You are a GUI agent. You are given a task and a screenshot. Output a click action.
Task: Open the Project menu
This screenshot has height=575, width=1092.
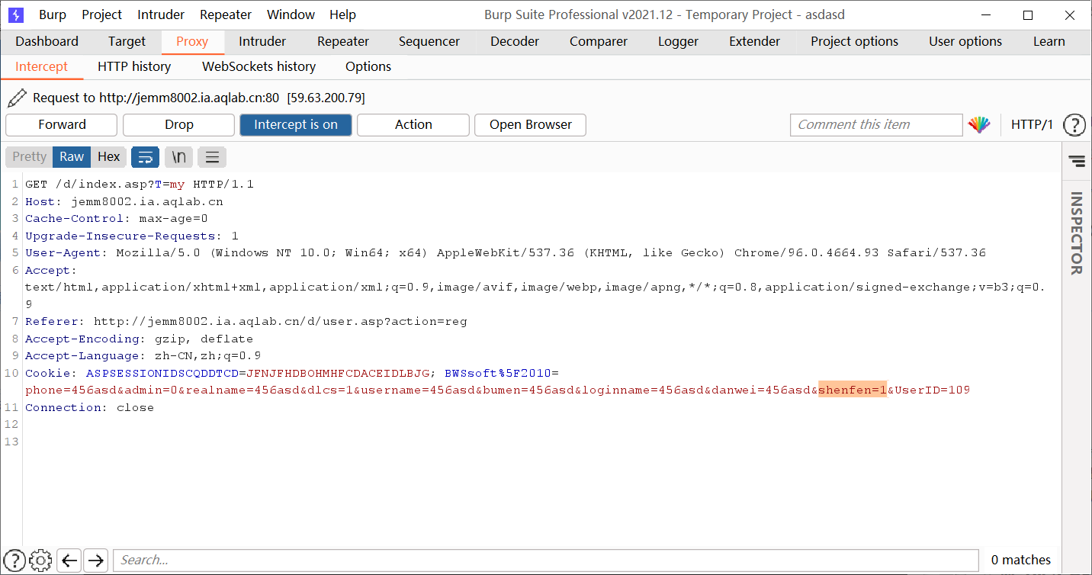pos(102,14)
